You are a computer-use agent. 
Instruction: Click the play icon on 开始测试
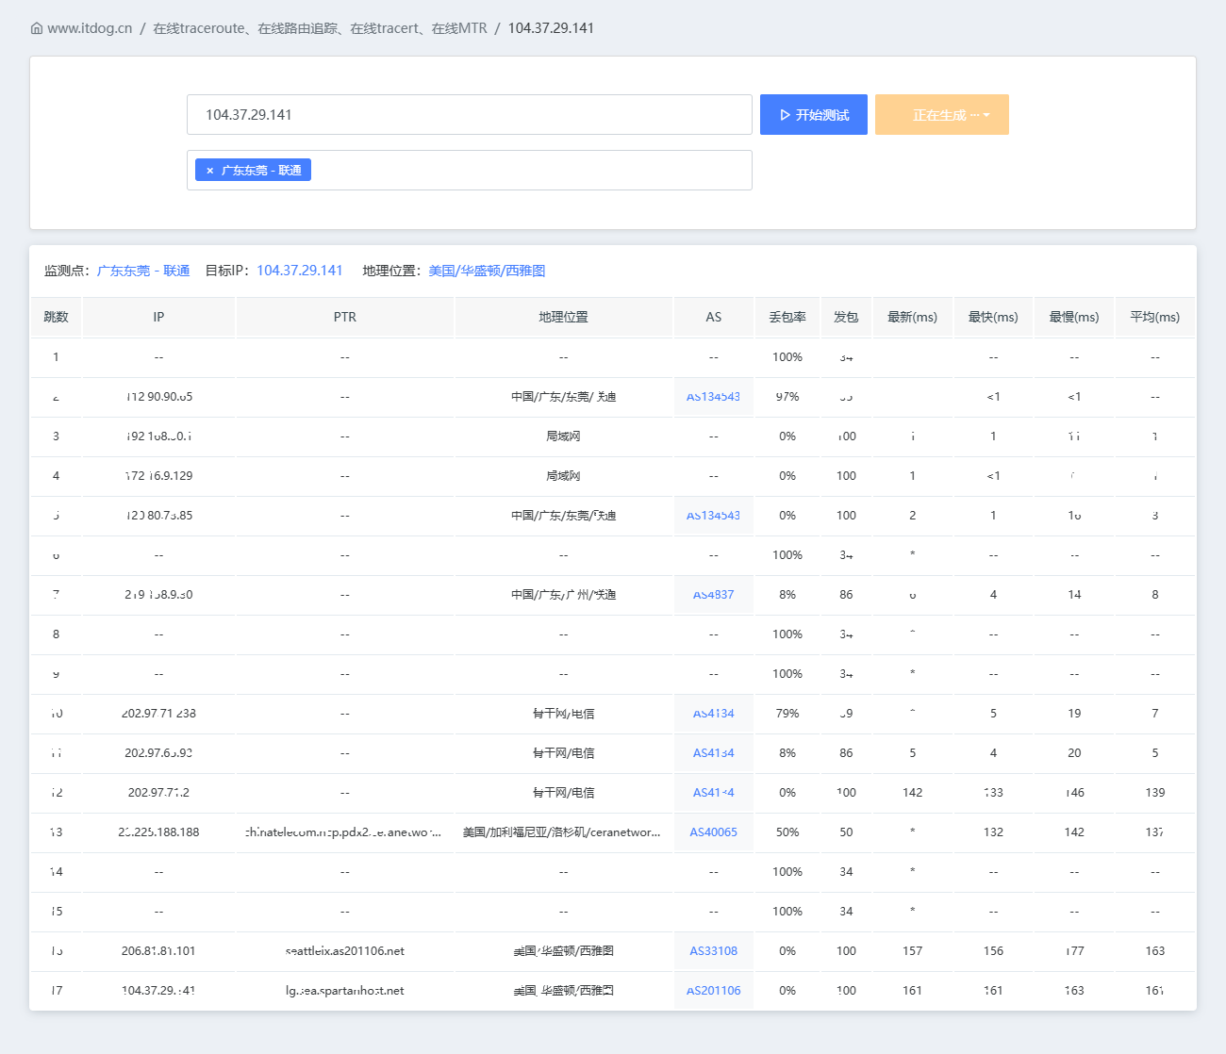(x=785, y=115)
